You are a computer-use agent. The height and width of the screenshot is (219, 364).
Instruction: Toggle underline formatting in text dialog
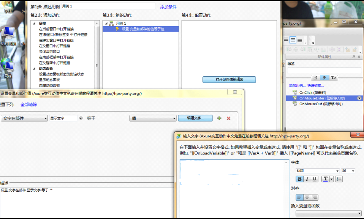[315, 179]
